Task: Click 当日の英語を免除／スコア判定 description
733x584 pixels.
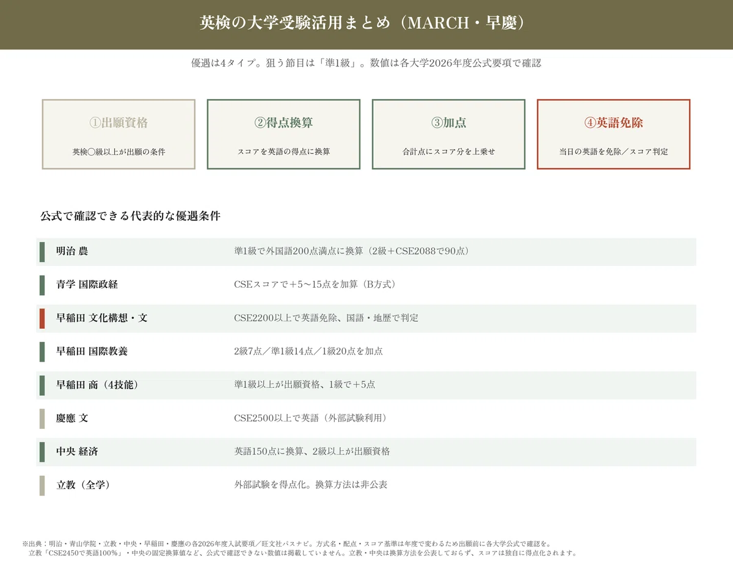Action: click(x=613, y=151)
